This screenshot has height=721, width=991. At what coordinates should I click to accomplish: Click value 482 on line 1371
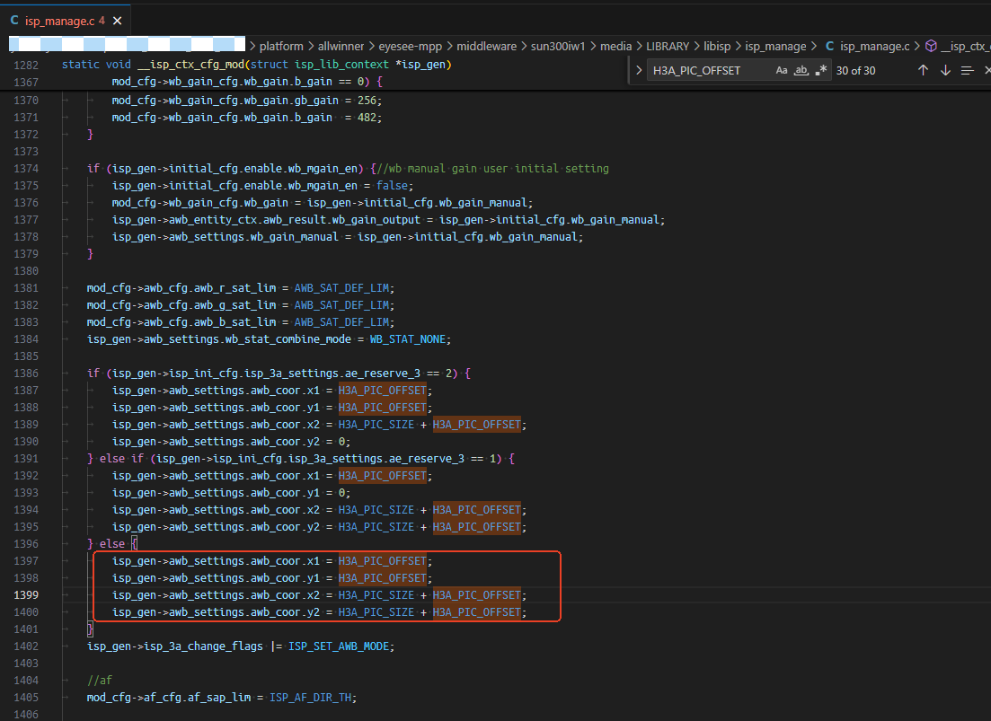[x=367, y=118]
